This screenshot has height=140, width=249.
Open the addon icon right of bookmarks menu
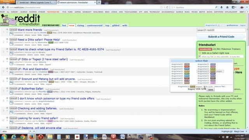click(242, 7)
